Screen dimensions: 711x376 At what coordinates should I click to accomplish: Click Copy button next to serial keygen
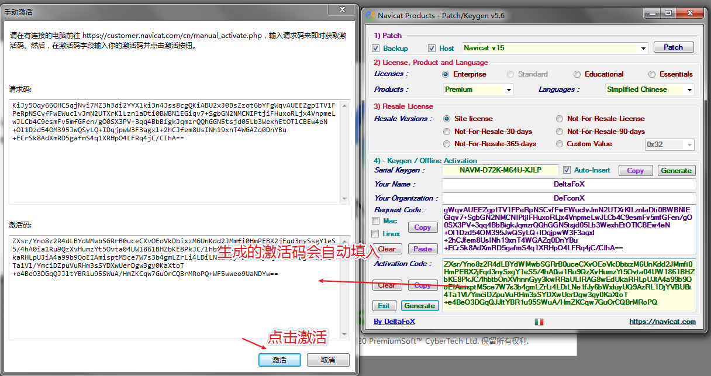click(x=635, y=171)
